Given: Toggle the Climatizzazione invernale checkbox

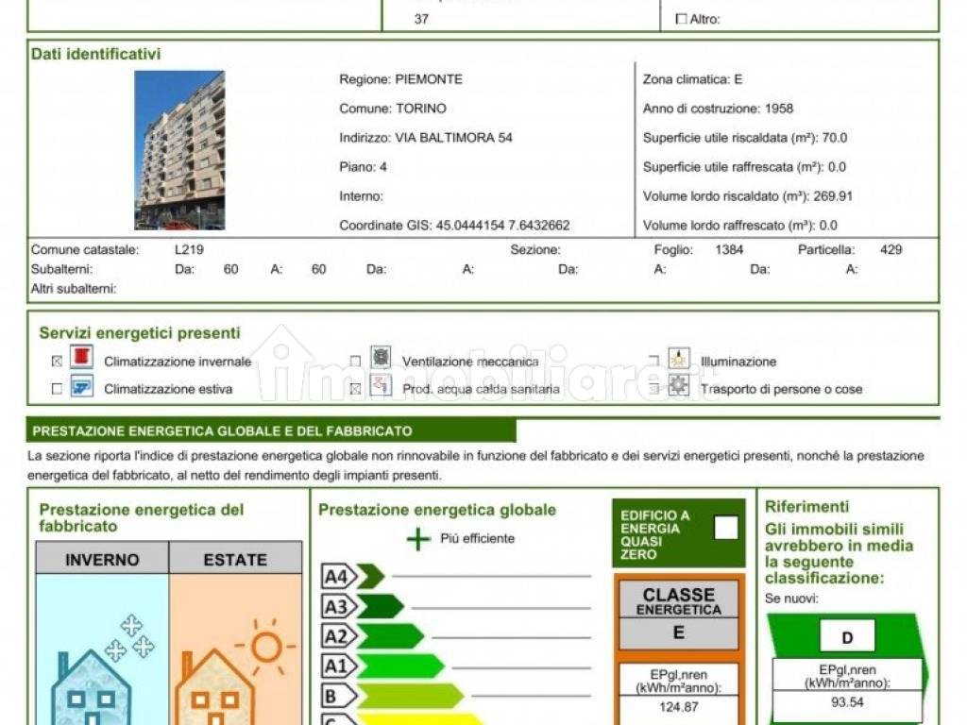Looking at the screenshot, I should click(57, 362).
